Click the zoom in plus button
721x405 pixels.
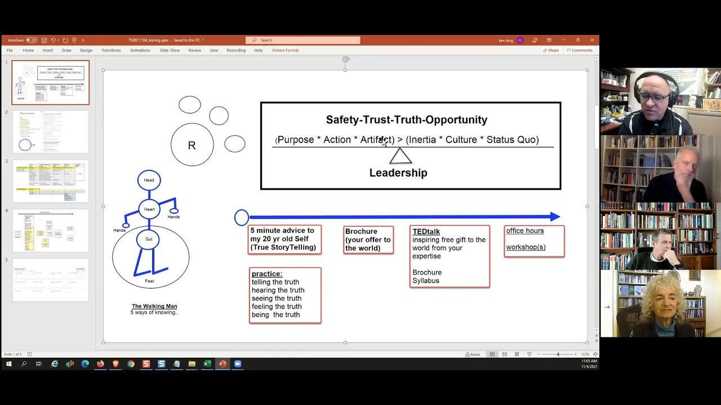point(577,354)
